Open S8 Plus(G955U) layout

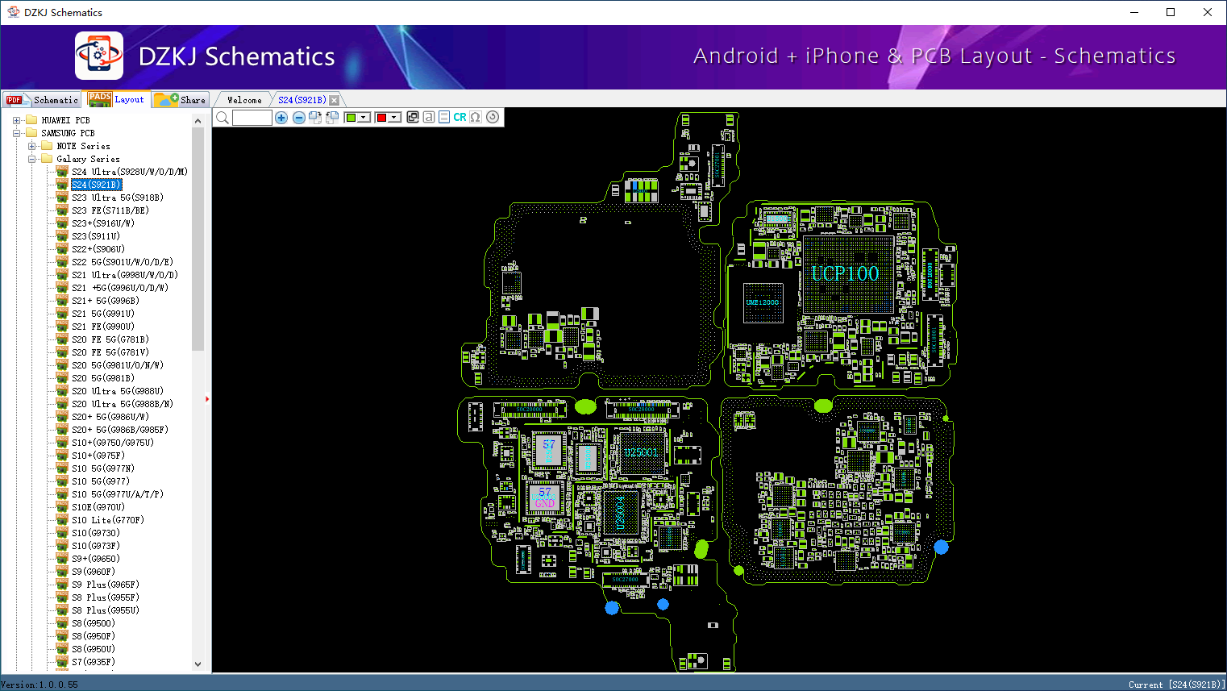pos(106,610)
